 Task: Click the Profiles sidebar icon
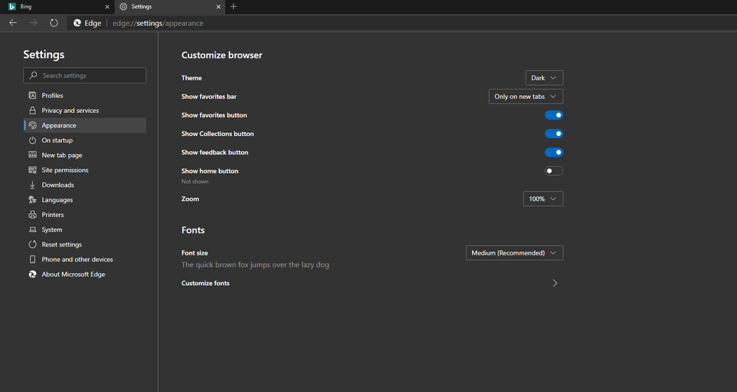32,95
